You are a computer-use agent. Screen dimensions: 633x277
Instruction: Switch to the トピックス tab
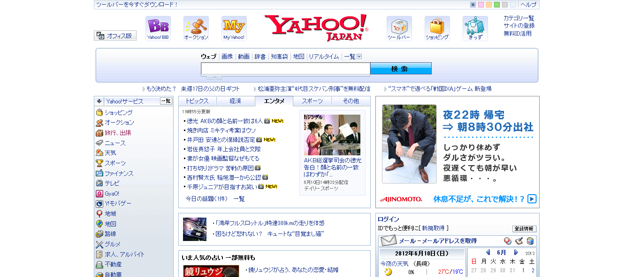197,101
